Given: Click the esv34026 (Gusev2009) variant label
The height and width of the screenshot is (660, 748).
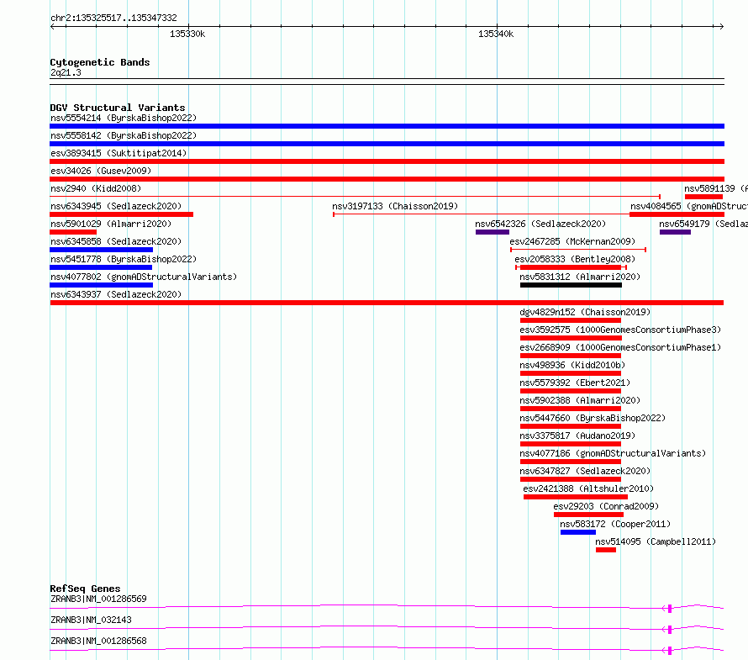Looking at the screenshot, I should (x=101, y=171).
